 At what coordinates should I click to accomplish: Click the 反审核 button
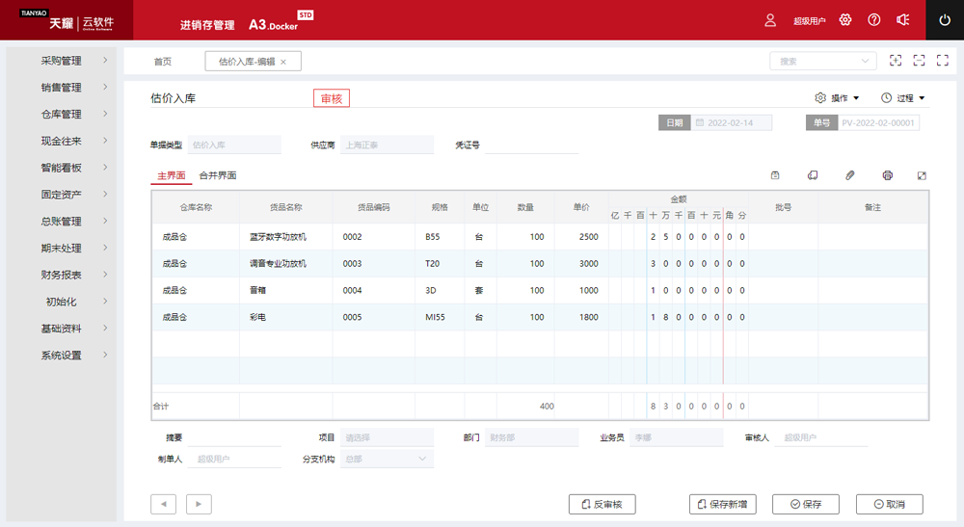click(602, 504)
